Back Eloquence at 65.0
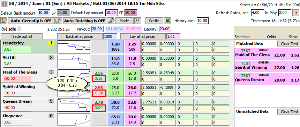Image resolution: width=300 pixels, height=127 pixels. pos(115,120)
